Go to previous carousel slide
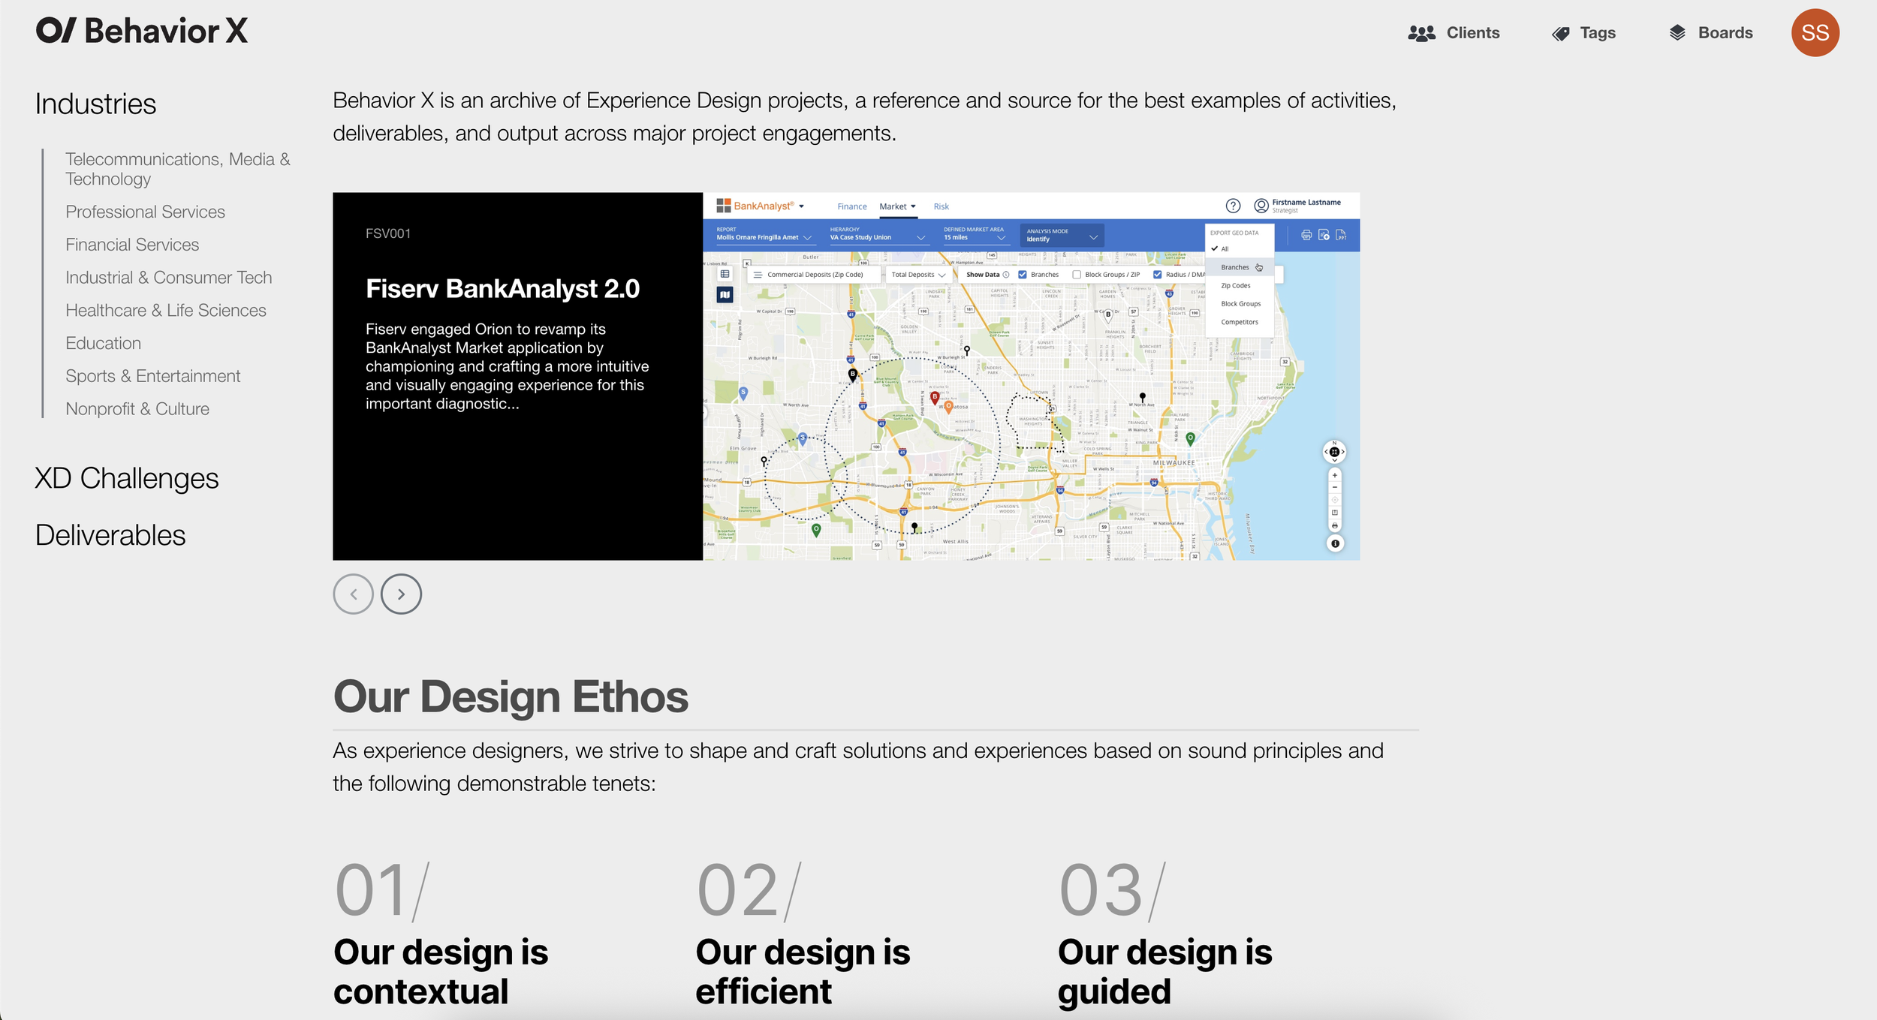Screen dimensions: 1877x1020 tap(353, 594)
